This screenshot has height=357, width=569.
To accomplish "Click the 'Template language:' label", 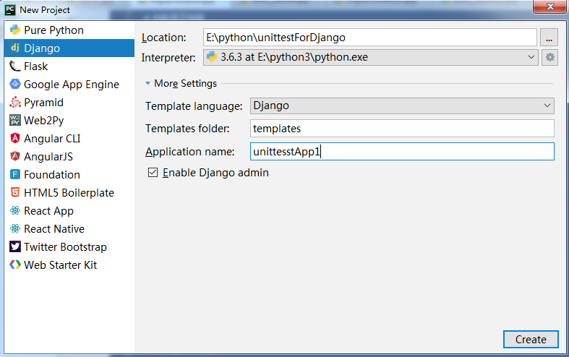I will pos(194,106).
